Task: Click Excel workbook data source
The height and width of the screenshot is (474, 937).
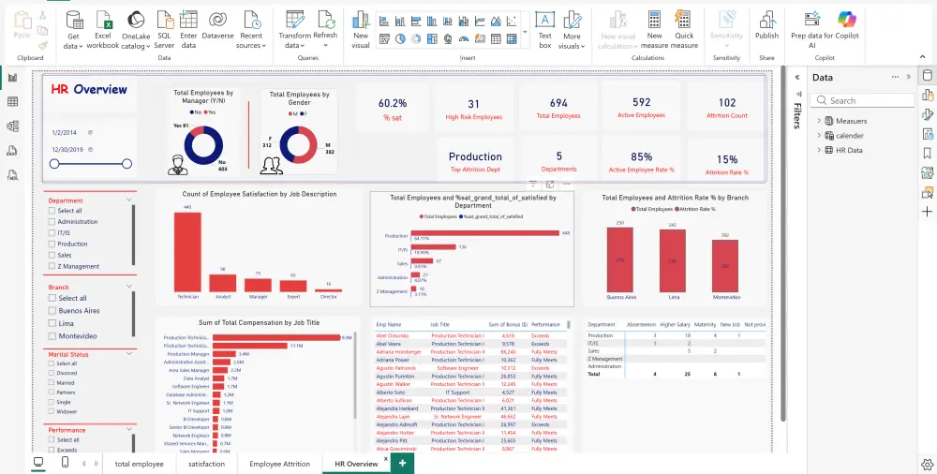Action: (103, 30)
